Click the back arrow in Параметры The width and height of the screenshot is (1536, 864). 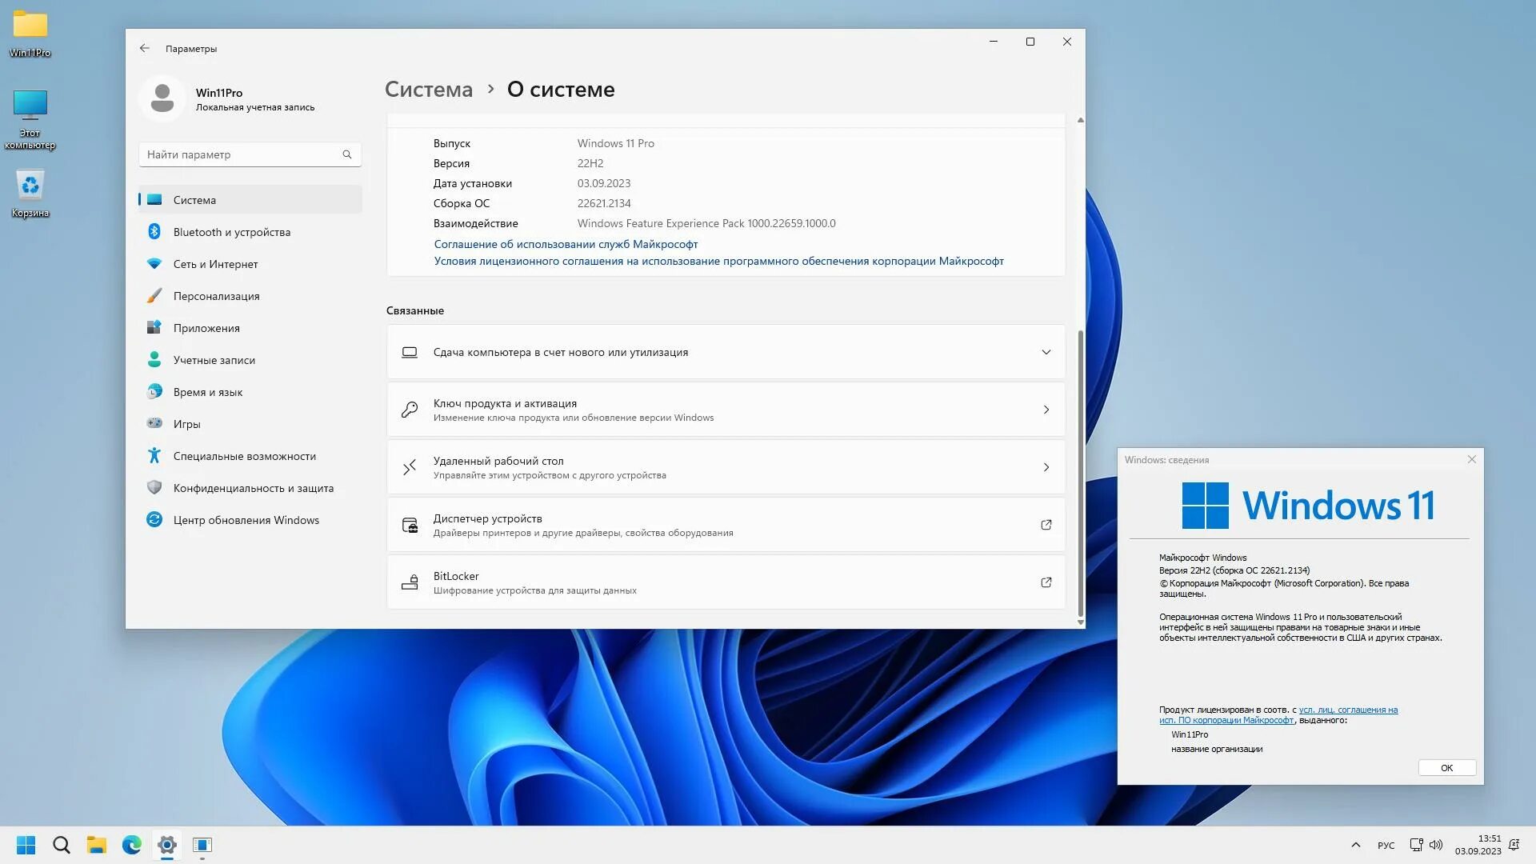[145, 48]
